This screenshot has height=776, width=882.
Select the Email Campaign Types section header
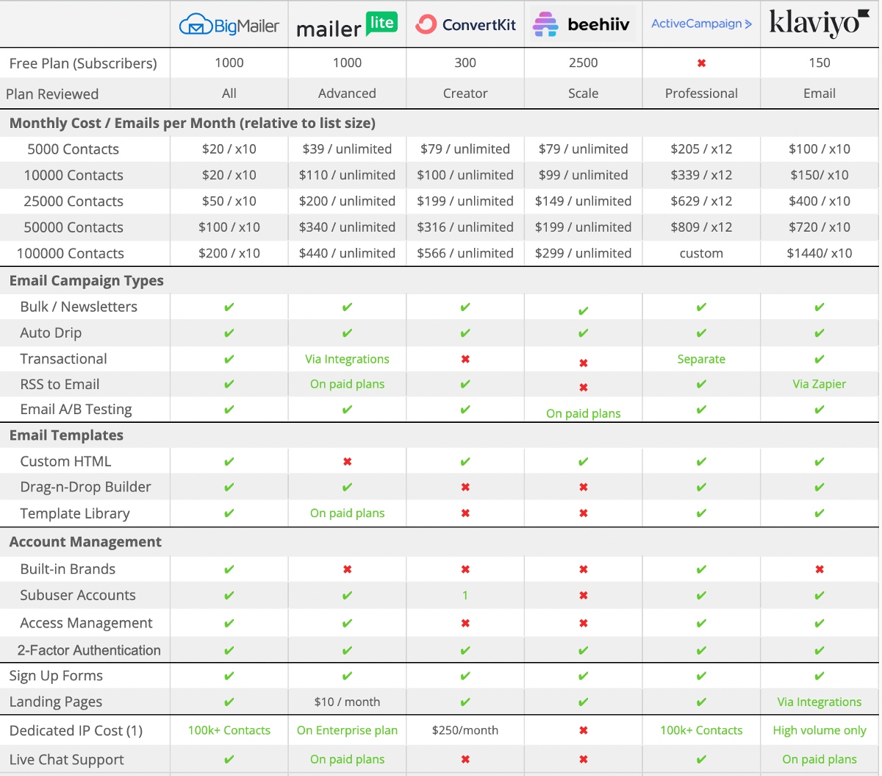[87, 281]
